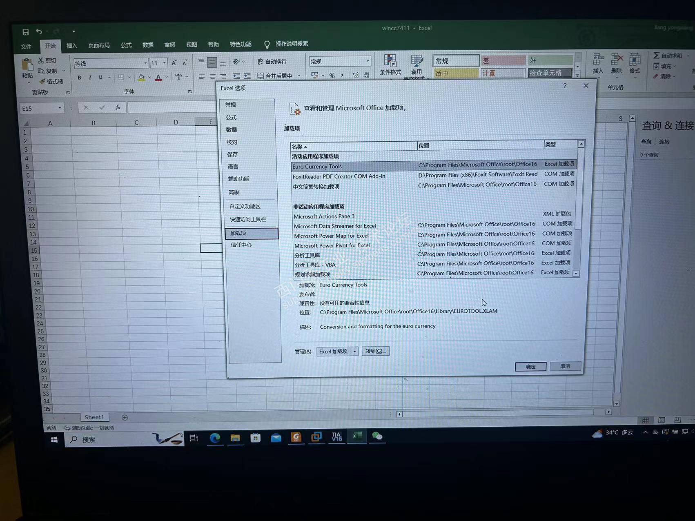Viewport: 695px width, 521px height.
Task: Select the 分析工具库 - VBA add-in row
Action: coord(433,264)
